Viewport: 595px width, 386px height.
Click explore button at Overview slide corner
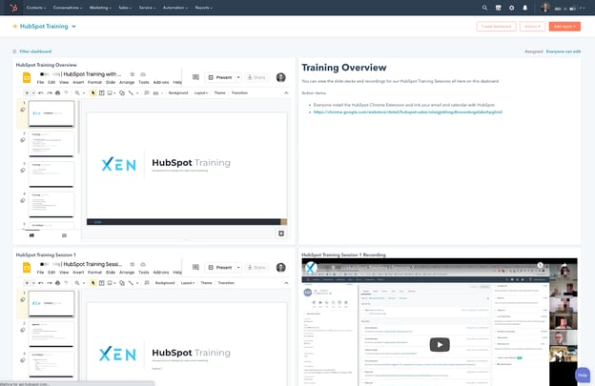pos(281,234)
